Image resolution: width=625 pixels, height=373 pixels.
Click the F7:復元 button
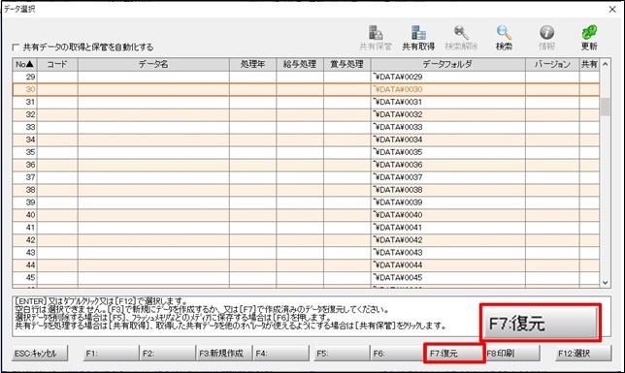click(x=454, y=353)
